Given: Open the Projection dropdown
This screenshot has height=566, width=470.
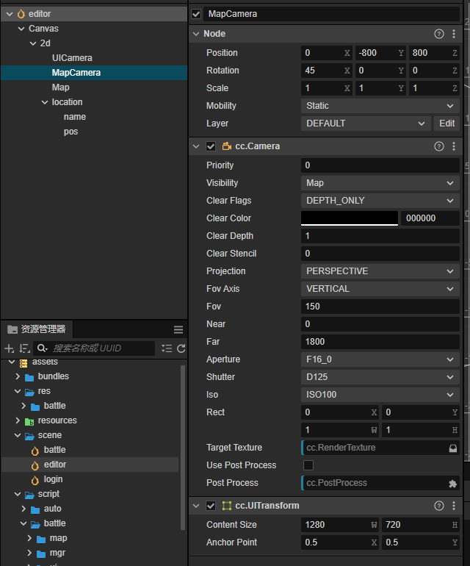Looking at the screenshot, I should [380, 271].
